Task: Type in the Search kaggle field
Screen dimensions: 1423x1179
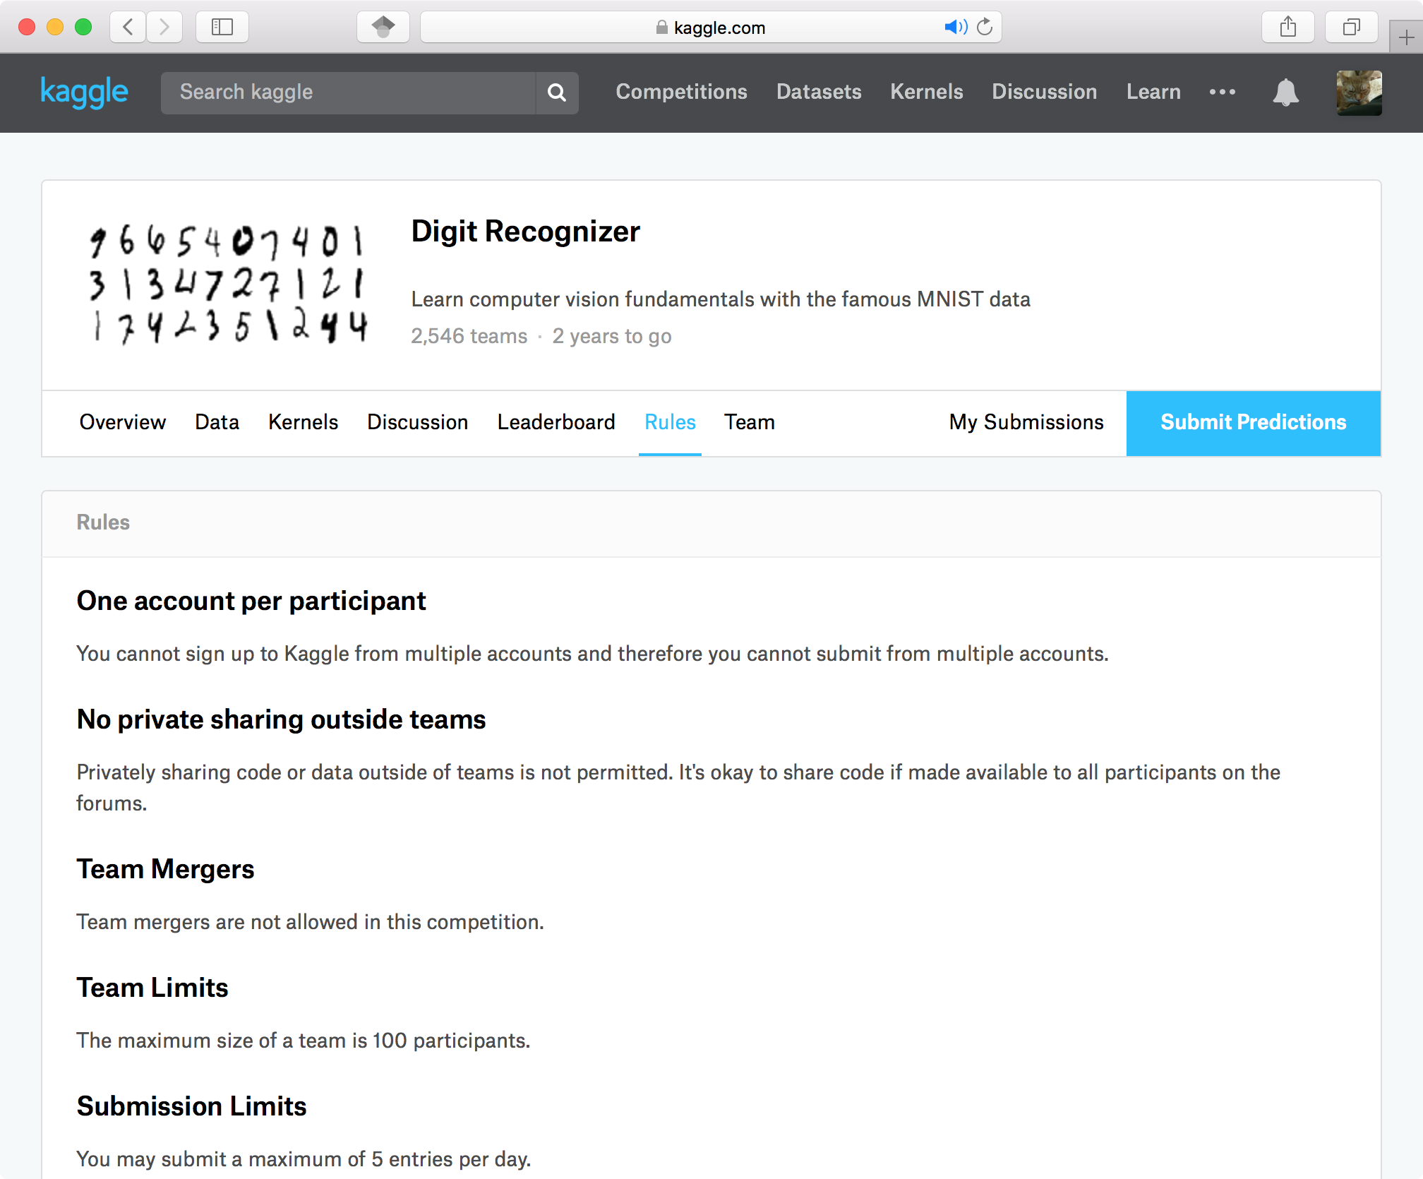Action: (348, 92)
